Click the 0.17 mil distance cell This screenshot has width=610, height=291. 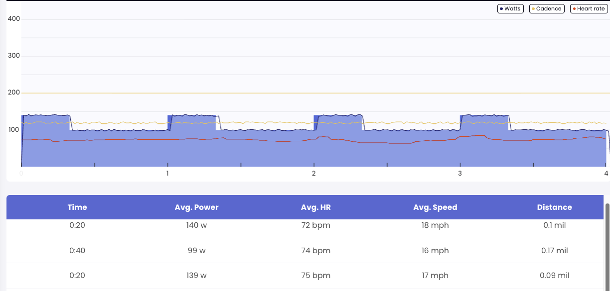click(x=554, y=251)
